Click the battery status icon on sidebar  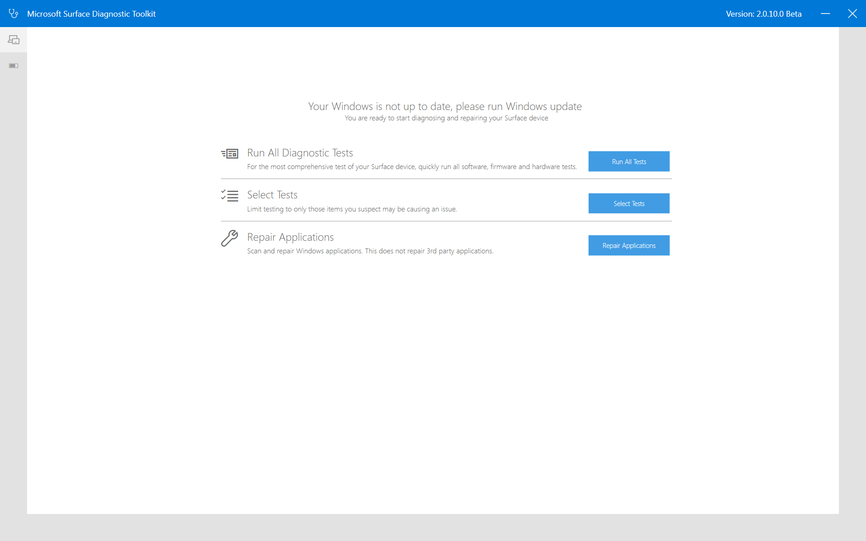(x=14, y=65)
